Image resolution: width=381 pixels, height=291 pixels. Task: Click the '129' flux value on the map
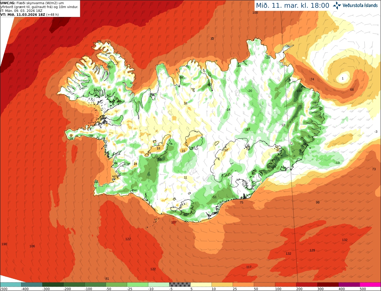click(312, 250)
